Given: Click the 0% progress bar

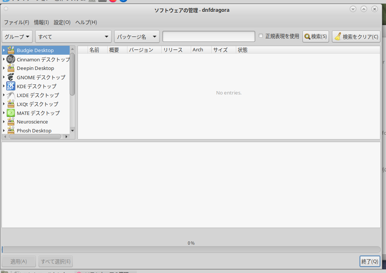Looking at the screenshot, I should [191, 250].
